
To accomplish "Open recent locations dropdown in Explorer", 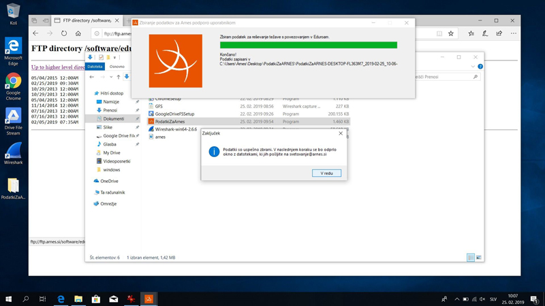I will point(111,77).
